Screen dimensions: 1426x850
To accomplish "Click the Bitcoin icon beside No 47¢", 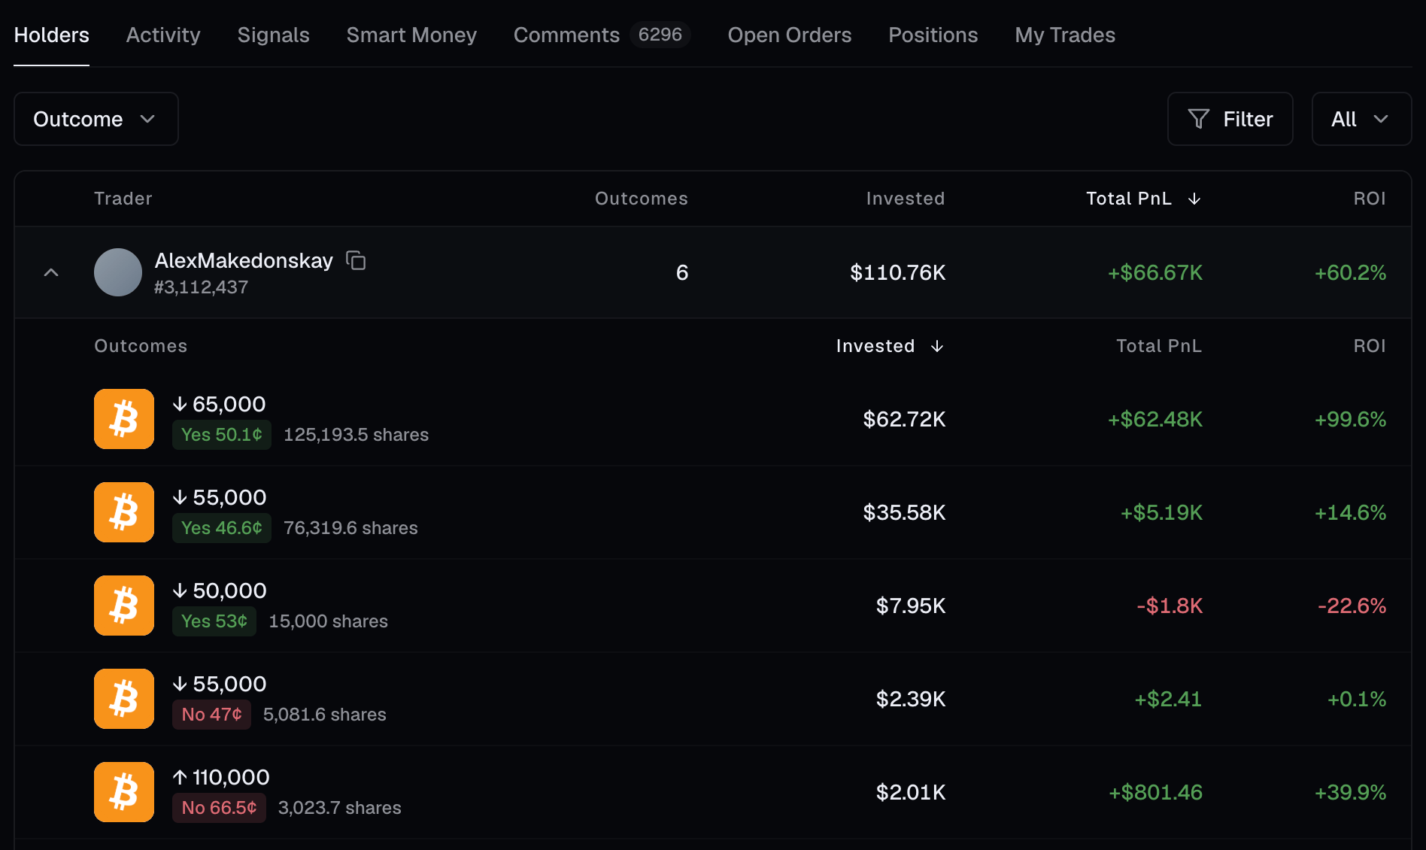I will [124, 699].
